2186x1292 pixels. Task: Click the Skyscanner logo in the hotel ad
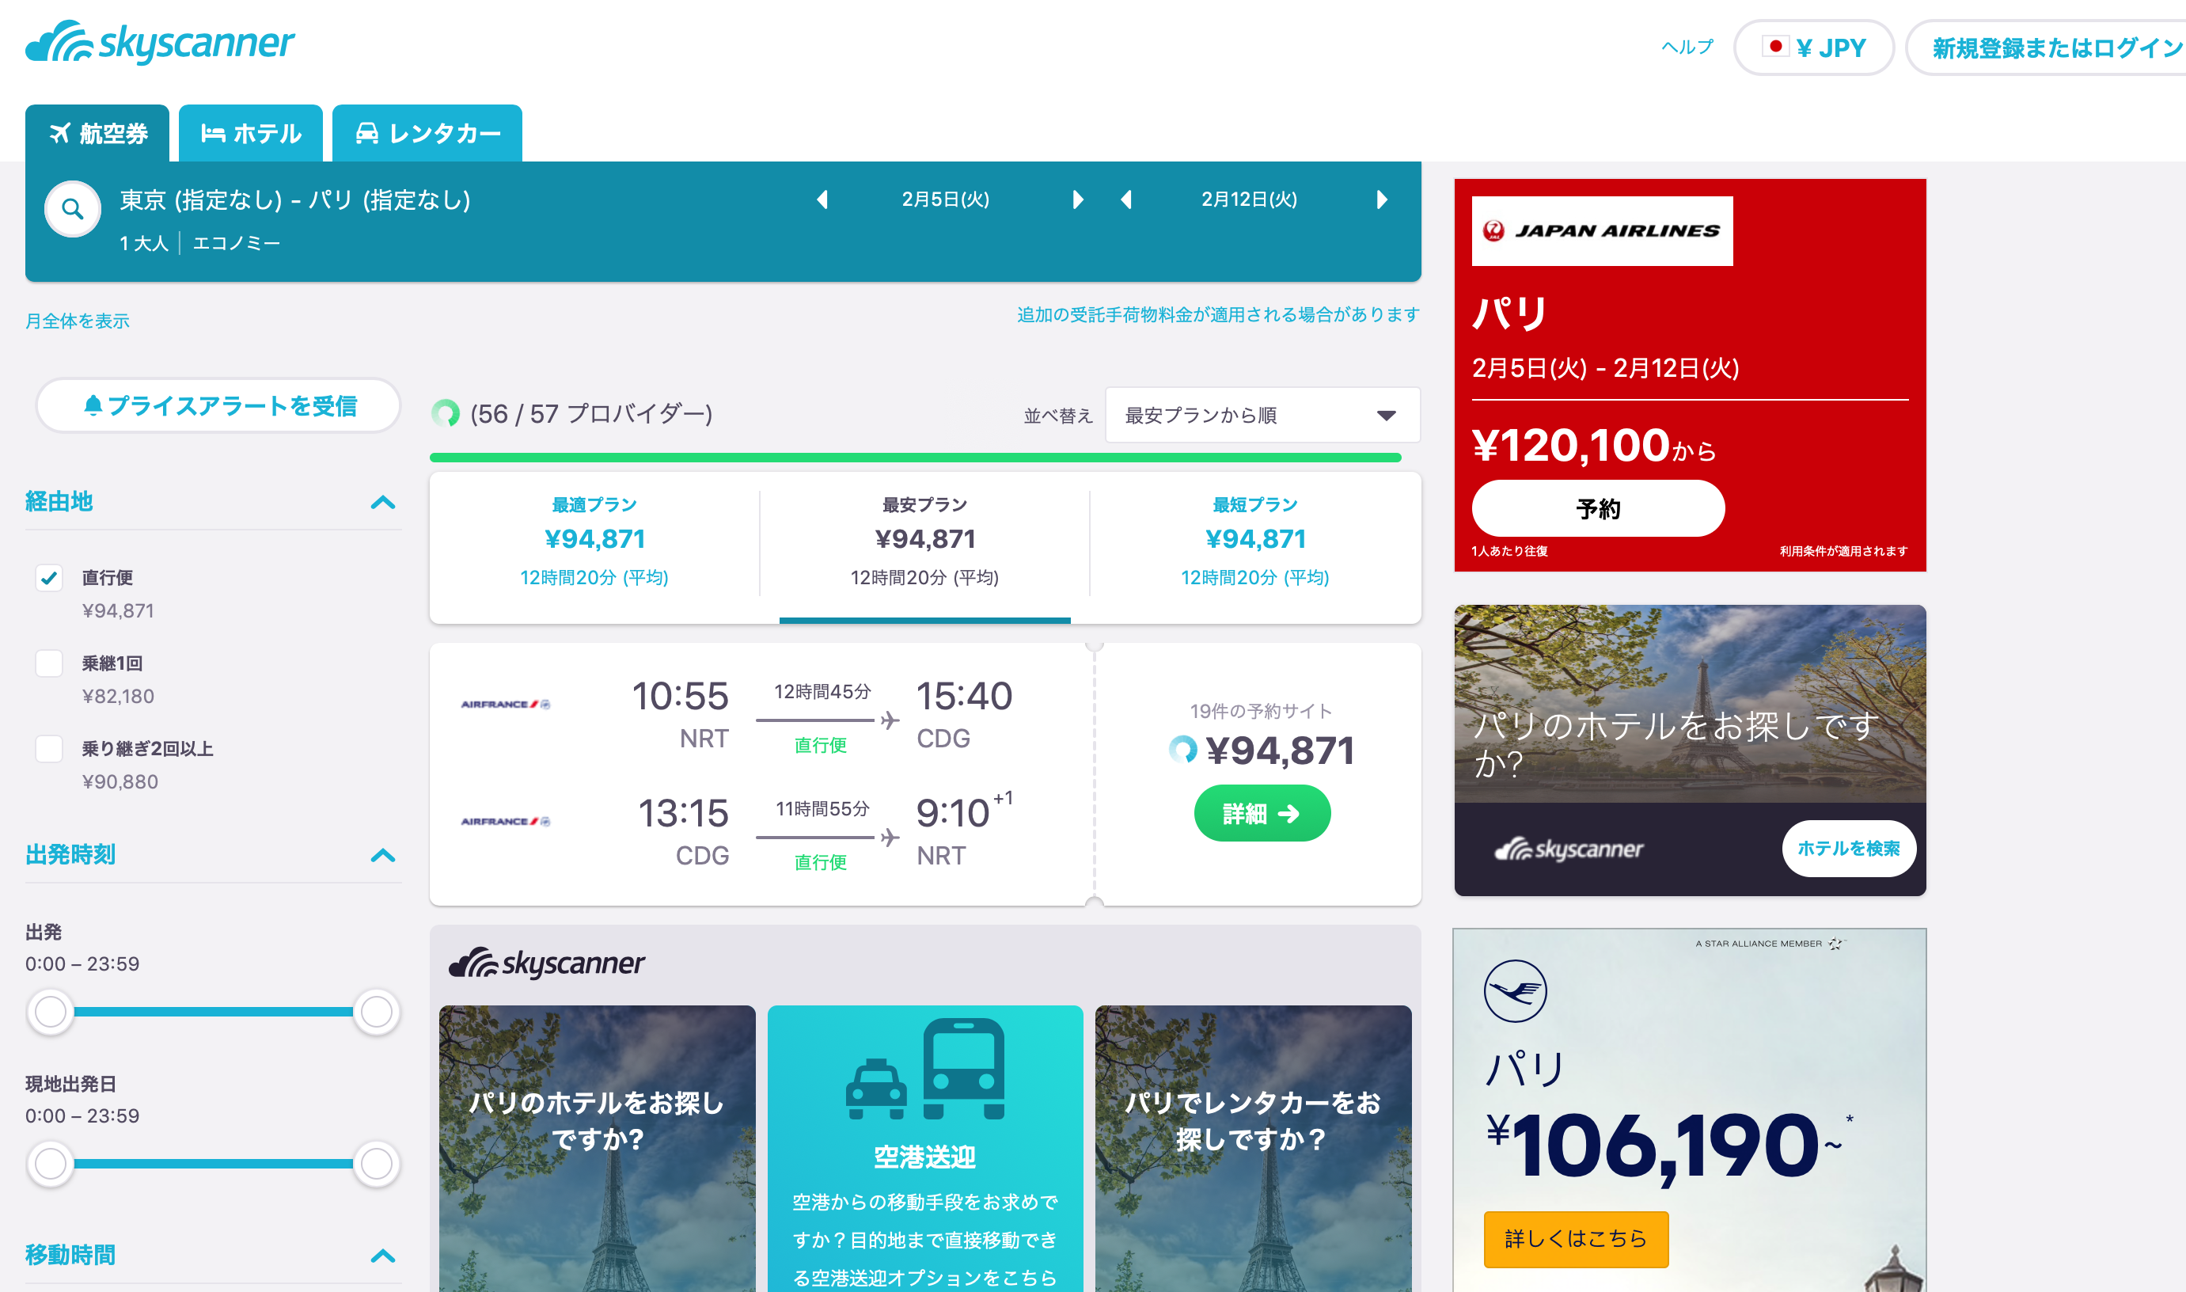(x=1569, y=848)
